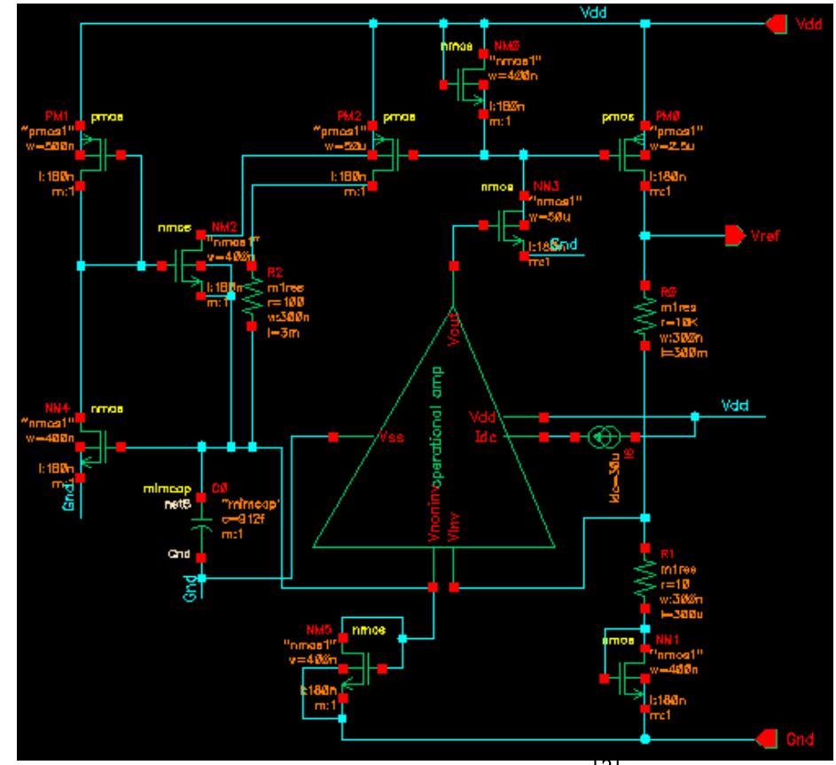The width and height of the screenshot is (836, 765).
Task: Select the NM5 nmos transistor symbol
Action: [368, 669]
